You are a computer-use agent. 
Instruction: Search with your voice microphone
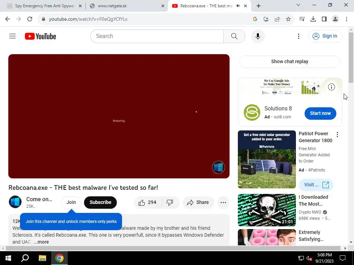pyautogui.click(x=258, y=36)
